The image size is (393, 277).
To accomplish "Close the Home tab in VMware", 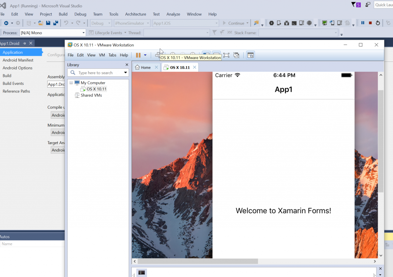I will tap(157, 67).
